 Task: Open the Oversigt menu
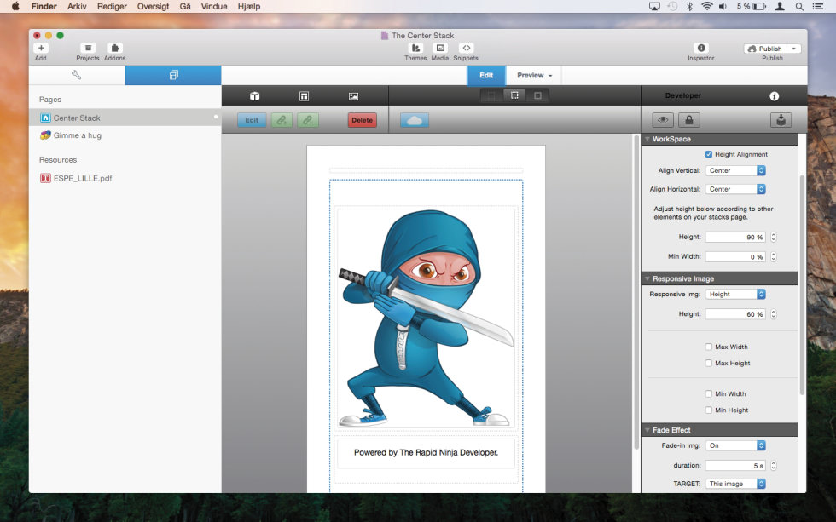[153, 6]
